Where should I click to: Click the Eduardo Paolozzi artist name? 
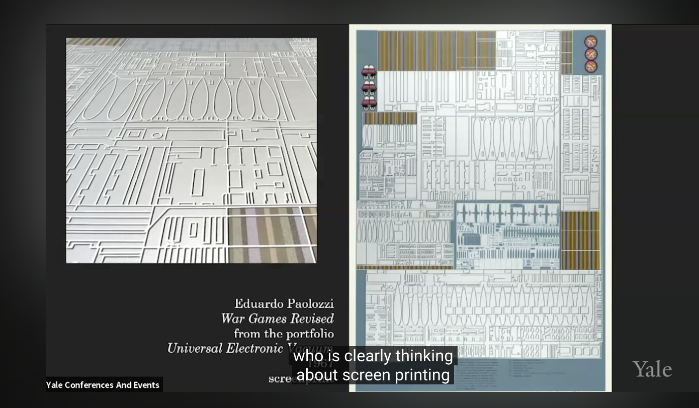[x=284, y=303]
